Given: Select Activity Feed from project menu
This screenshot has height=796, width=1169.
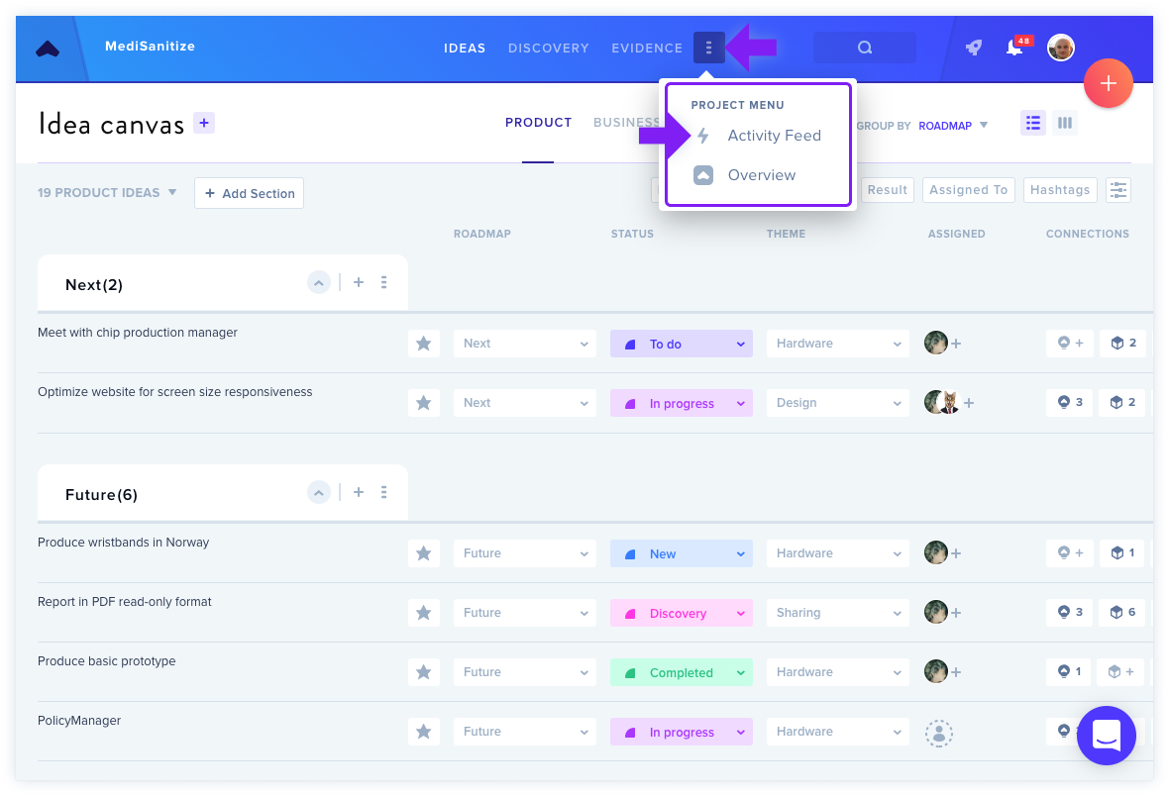Looking at the screenshot, I should (x=758, y=136).
